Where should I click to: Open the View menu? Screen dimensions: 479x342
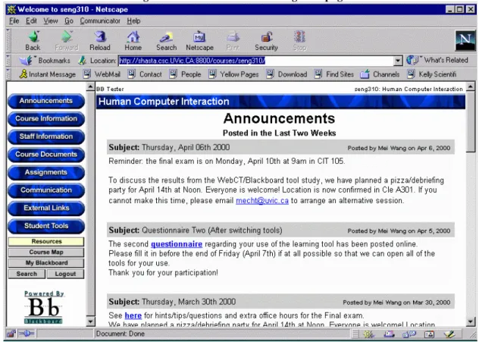51,20
